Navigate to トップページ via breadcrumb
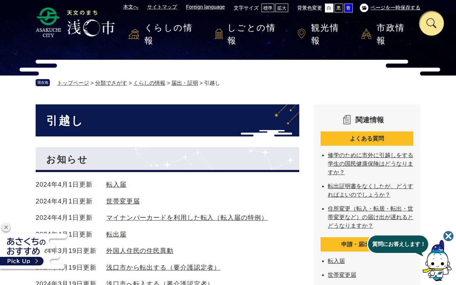 [x=72, y=83]
